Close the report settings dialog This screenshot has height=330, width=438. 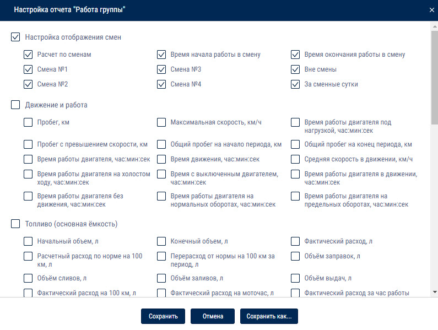pos(431,10)
